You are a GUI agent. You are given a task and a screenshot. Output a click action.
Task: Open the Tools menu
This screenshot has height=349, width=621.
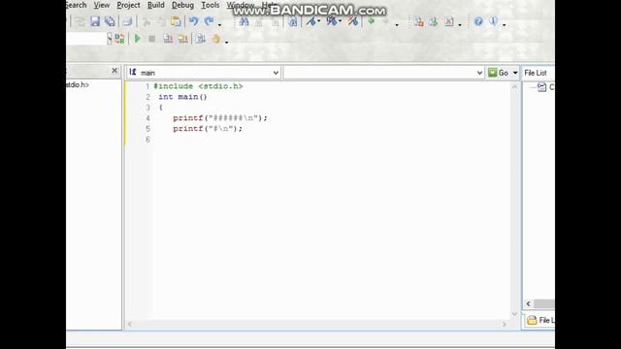pyautogui.click(x=210, y=5)
